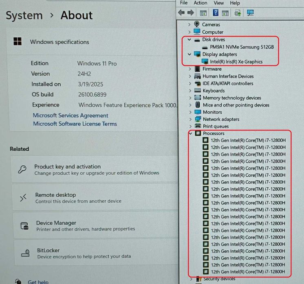Expand the Print queues node
This screenshot has width=304, height=284.
(191, 126)
